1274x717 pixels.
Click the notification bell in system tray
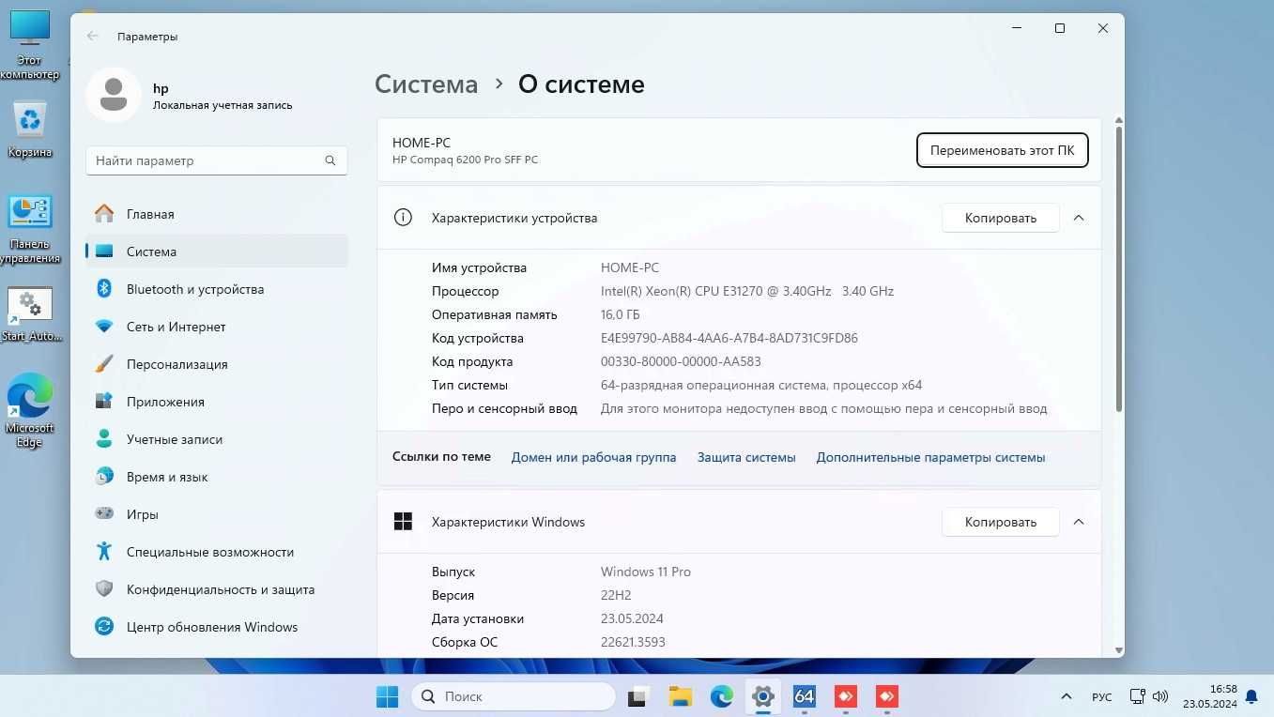pyautogui.click(x=1251, y=696)
